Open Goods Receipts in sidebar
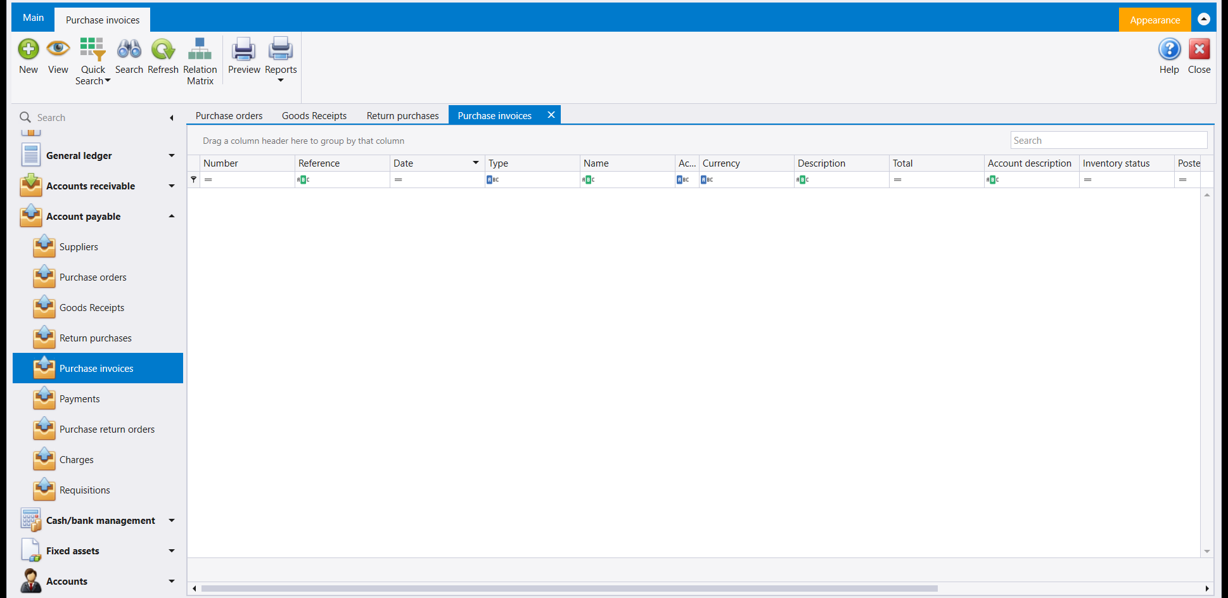1228x598 pixels. (x=98, y=308)
